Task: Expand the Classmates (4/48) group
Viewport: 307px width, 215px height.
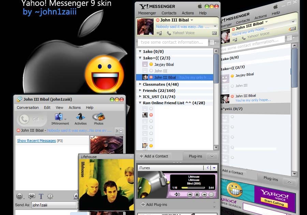Action: coord(140,84)
